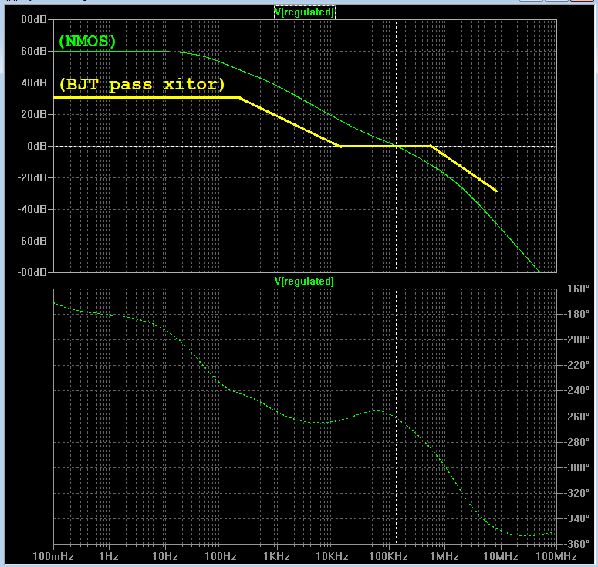Click the 1KHz frequency axis label
598x567 pixels.
click(x=276, y=557)
